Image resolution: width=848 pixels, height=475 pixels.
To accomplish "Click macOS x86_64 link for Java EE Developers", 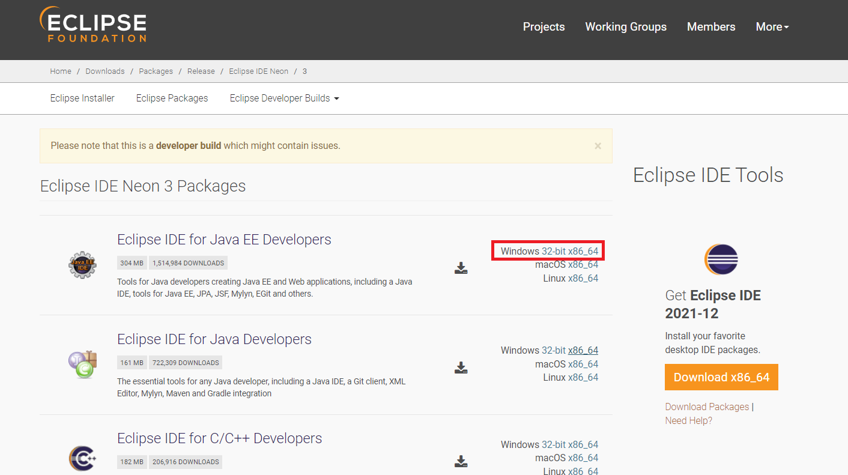I will tap(583, 264).
